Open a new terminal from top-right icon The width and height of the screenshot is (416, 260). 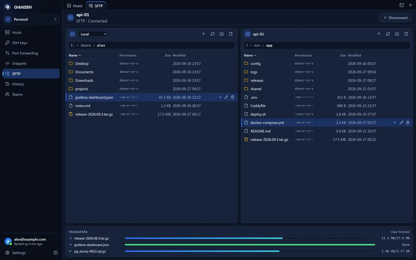(402, 5)
